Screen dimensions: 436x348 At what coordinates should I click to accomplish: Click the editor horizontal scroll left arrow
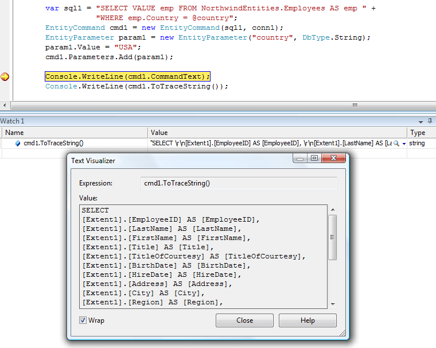pos(5,105)
